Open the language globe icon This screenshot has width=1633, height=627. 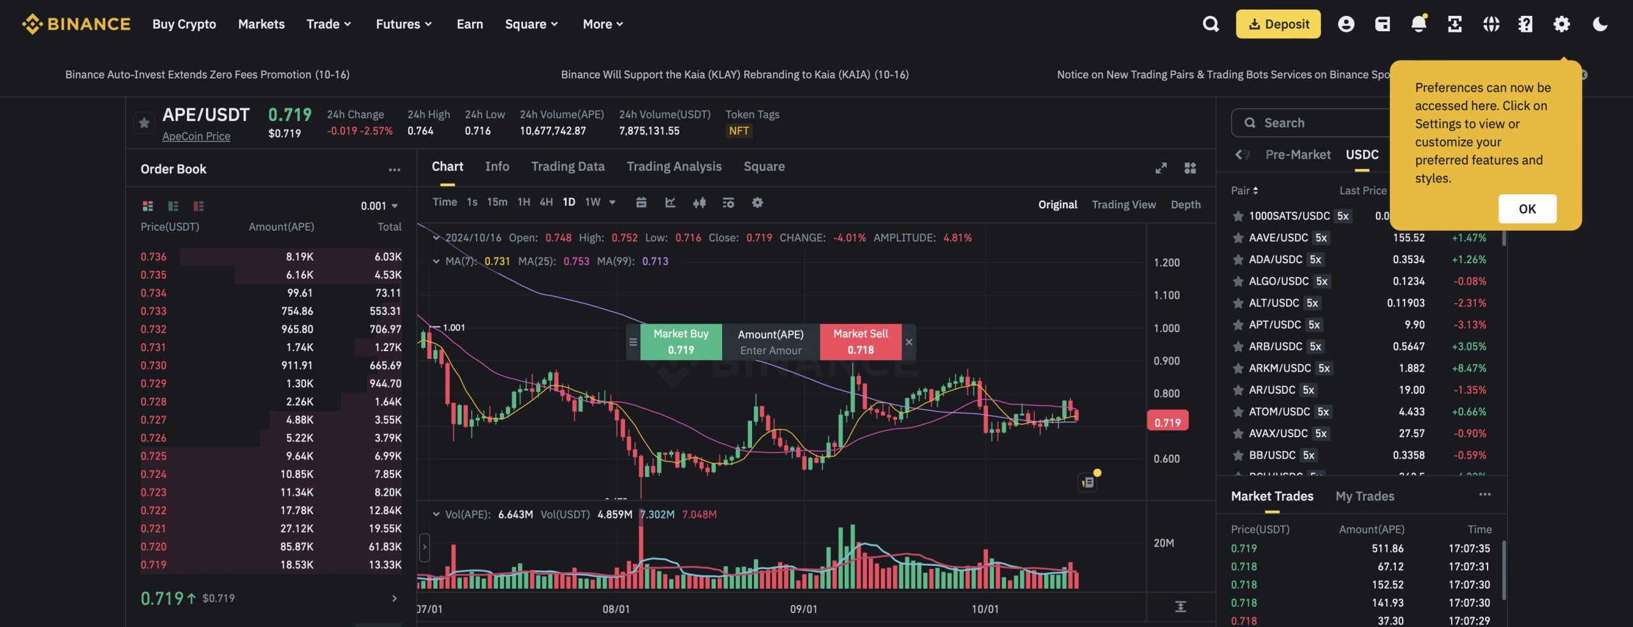coord(1491,24)
